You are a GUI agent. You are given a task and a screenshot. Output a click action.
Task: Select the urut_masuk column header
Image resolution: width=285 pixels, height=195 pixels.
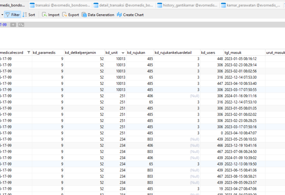tap(275, 52)
